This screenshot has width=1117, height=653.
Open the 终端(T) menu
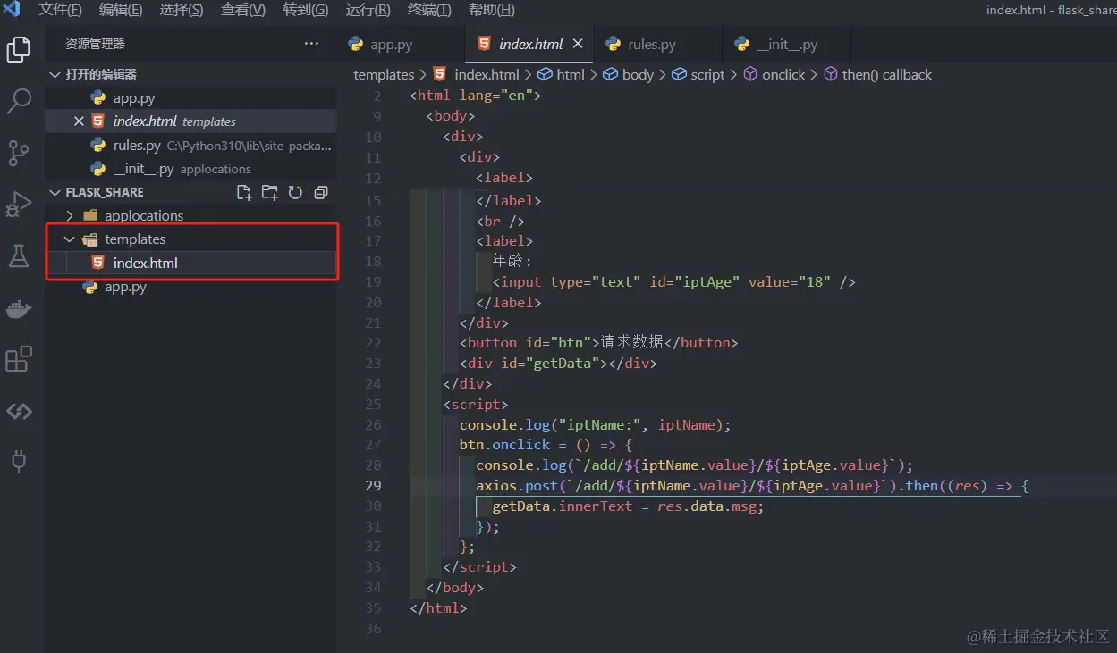(429, 11)
